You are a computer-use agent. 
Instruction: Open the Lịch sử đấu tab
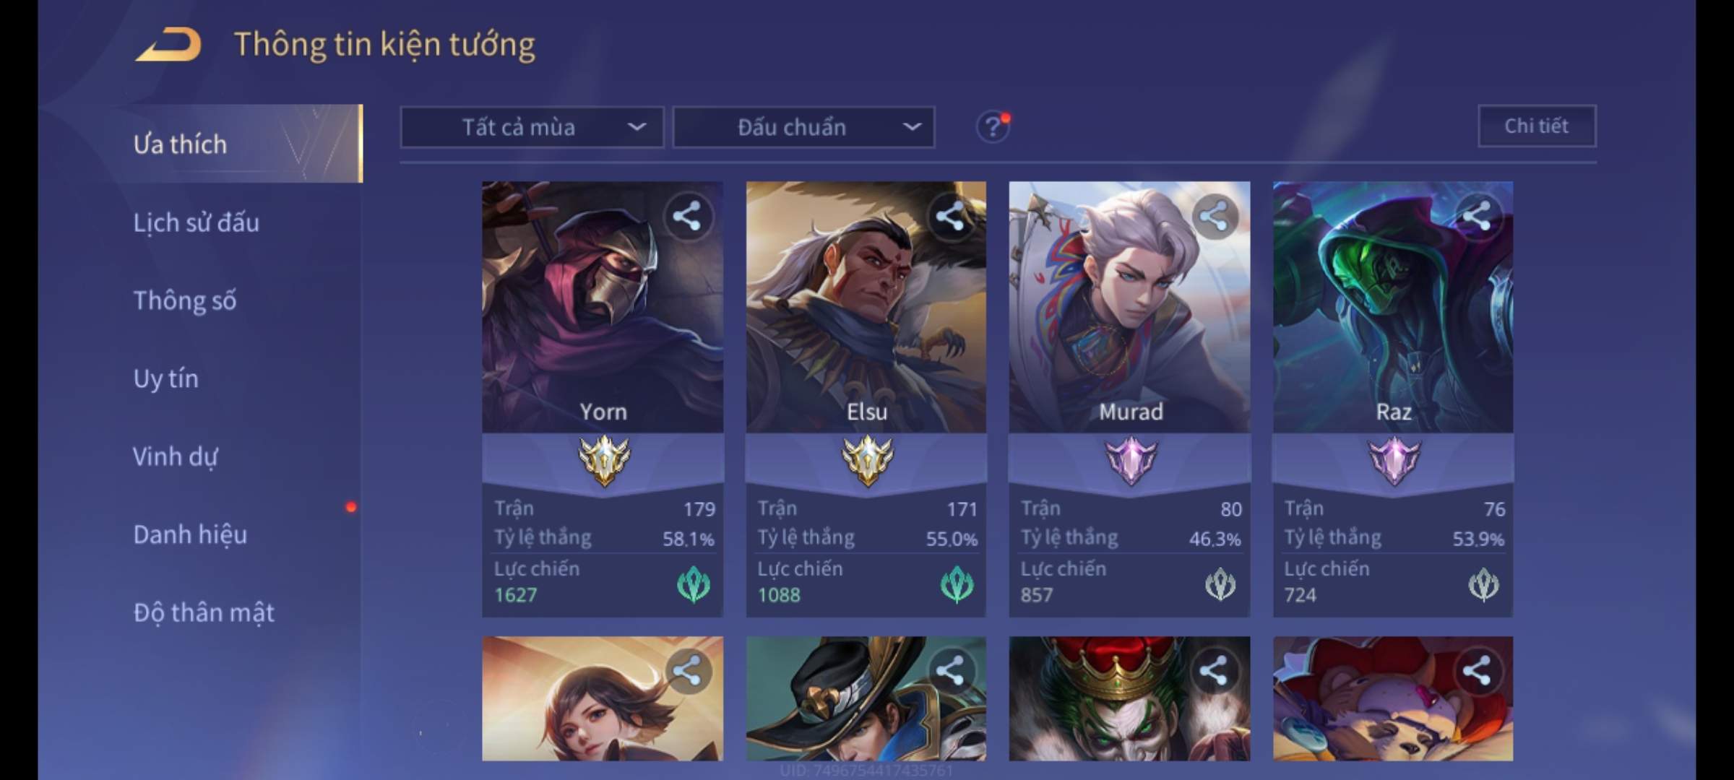(197, 222)
